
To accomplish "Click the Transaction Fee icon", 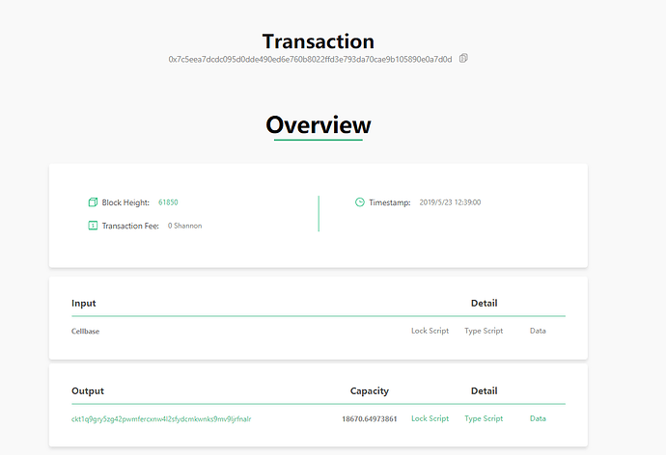I will click(93, 226).
